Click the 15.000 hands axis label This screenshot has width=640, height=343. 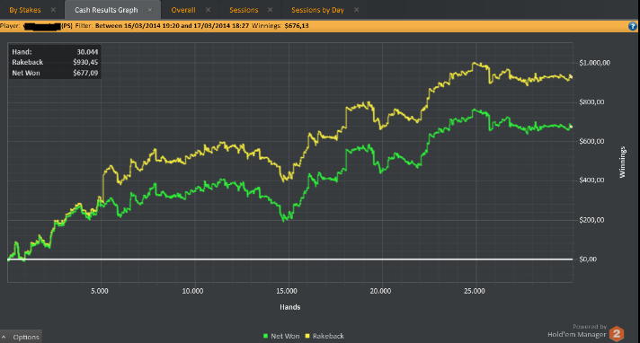tap(287, 291)
